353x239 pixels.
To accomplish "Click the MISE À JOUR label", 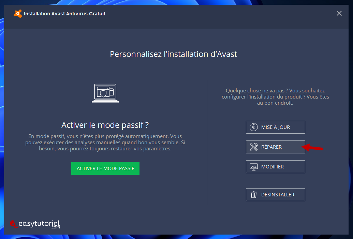I will [x=276, y=127].
